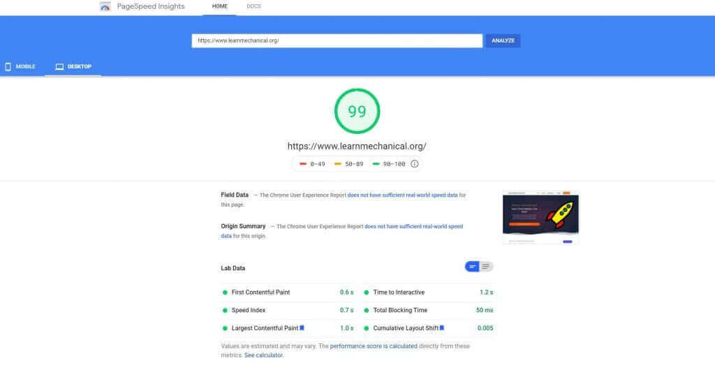This screenshot has height=365, width=715.
Task: Click the 50 ms Total Blocking Time value
Action: tap(485, 311)
